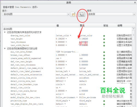Select the drawing_text_color option
The width and height of the screenshot is (137, 107).
(20, 35)
